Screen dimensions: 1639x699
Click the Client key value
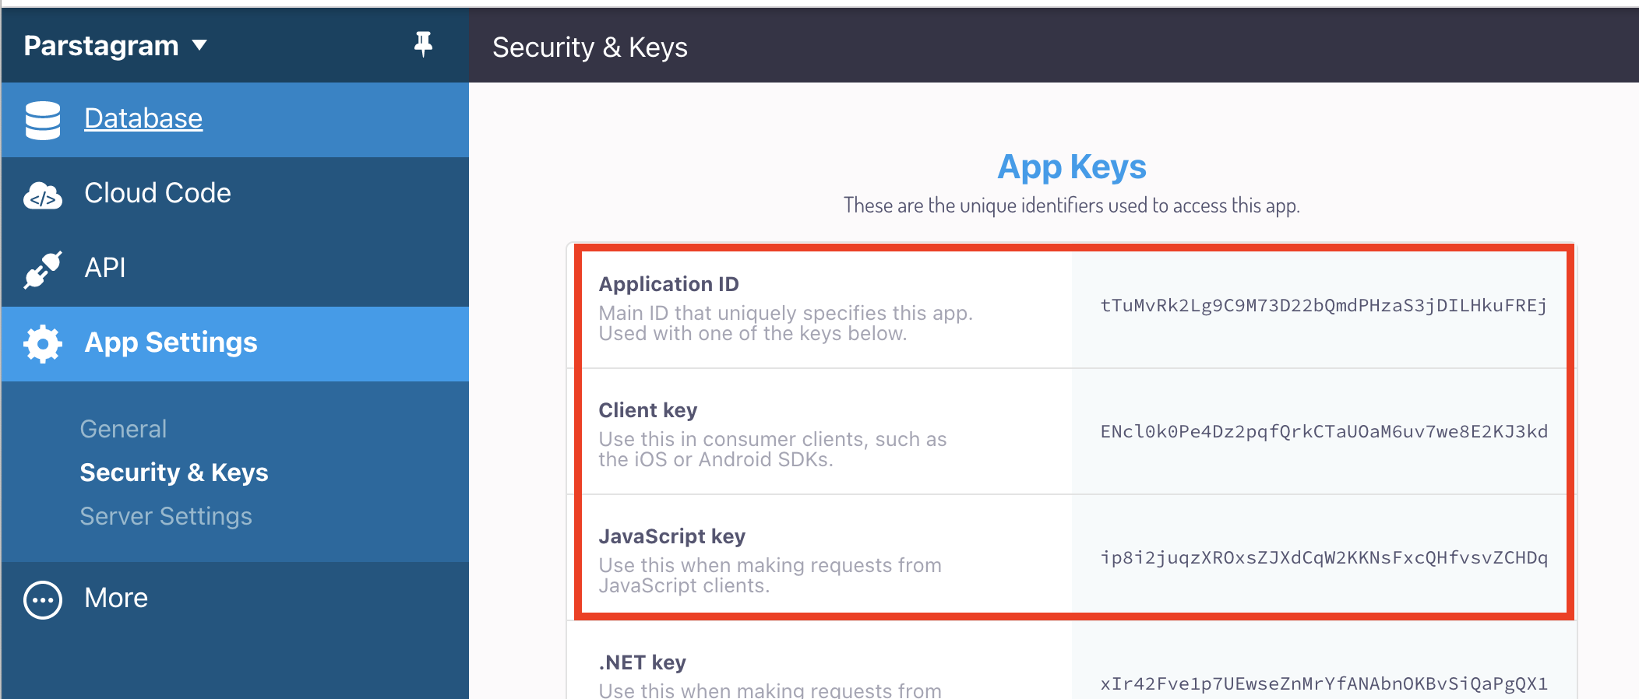pos(1324,431)
